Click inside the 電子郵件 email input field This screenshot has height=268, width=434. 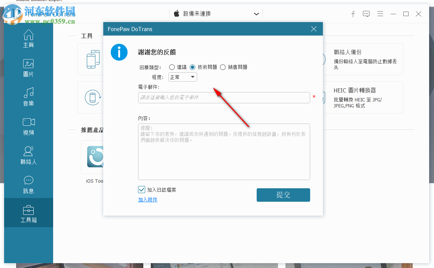224,98
